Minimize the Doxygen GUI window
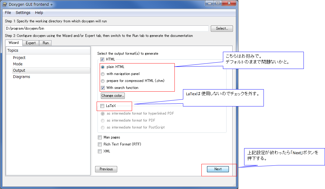This screenshot has width=325, height=189. click(x=210, y=3)
